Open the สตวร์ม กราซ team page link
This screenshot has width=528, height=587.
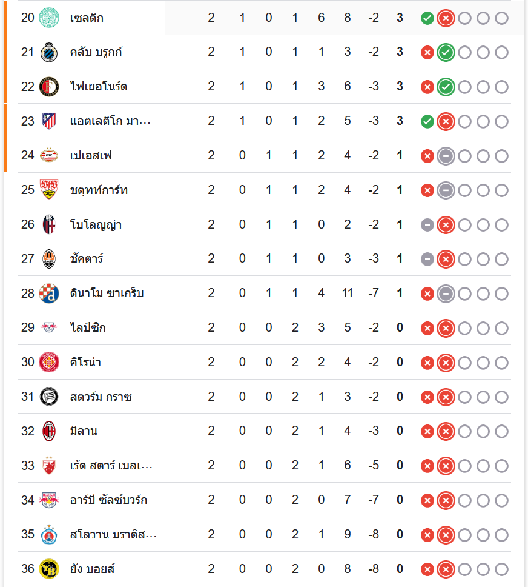(101, 397)
